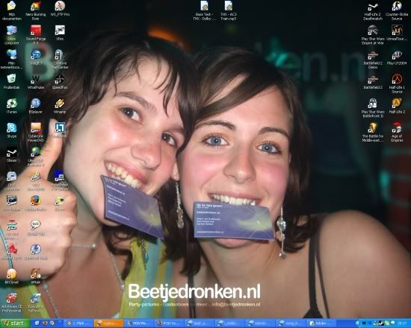Launch Half-Life 1 Source shortcut
The image size is (411, 328).
(x=397, y=83)
